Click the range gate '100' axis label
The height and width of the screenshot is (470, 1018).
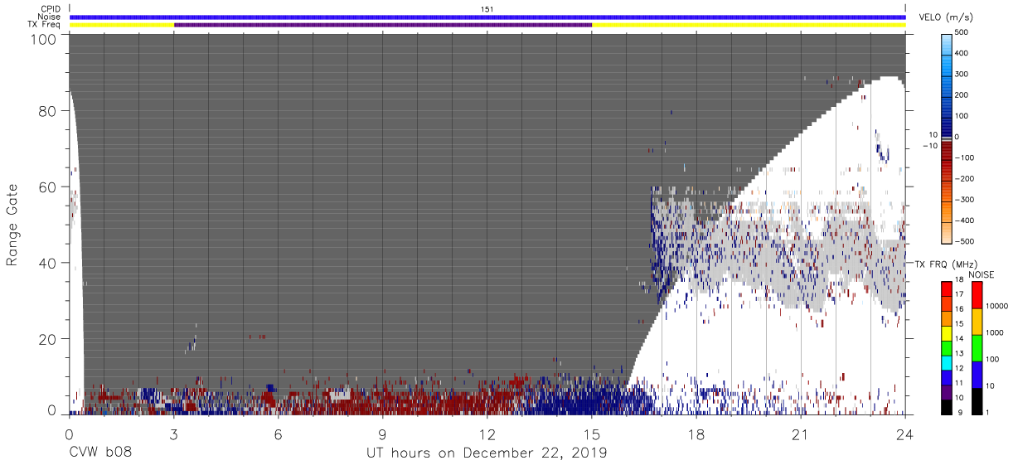[44, 39]
